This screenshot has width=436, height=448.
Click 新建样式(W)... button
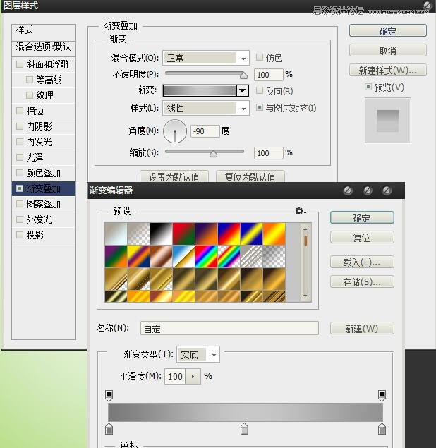pyautogui.click(x=388, y=71)
